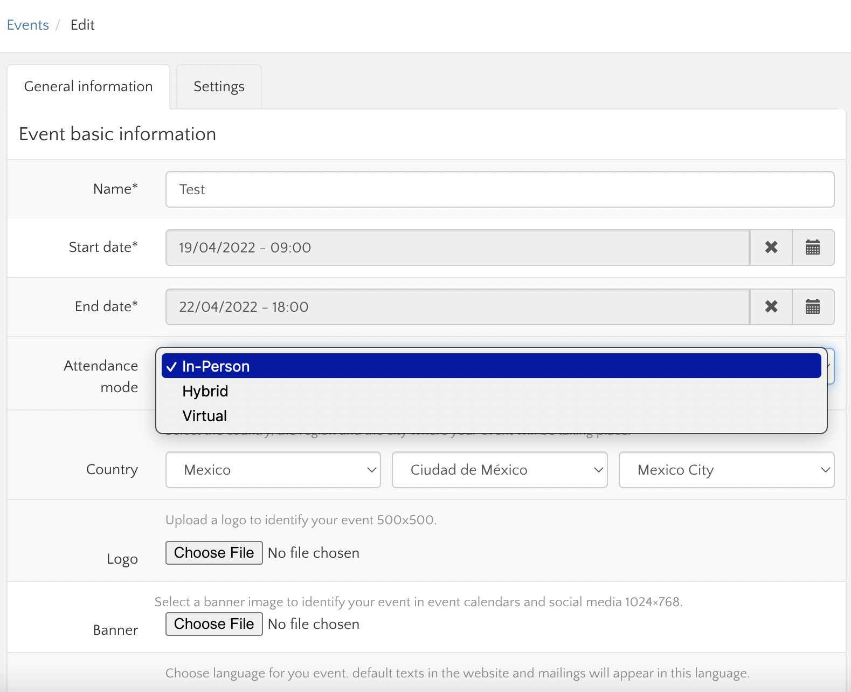Click the Edit breadcrumb item
851x692 pixels.
[82, 25]
